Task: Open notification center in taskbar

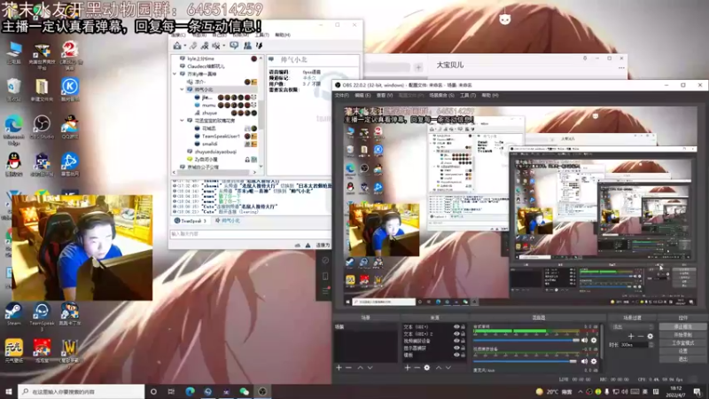Action: point(697,391)
